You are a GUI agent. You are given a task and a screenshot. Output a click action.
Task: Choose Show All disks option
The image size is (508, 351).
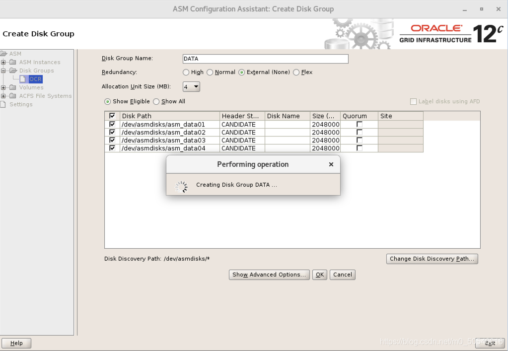156,101
